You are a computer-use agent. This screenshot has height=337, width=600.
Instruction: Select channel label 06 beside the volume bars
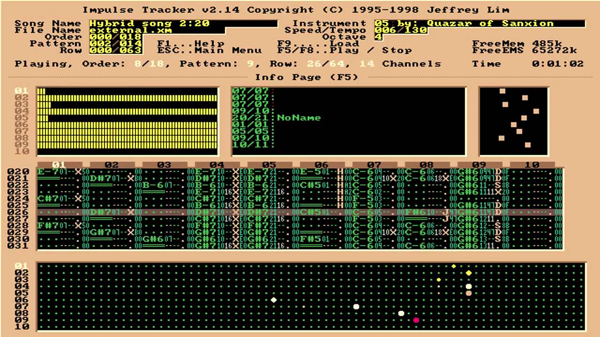click(x=22, y=125)
